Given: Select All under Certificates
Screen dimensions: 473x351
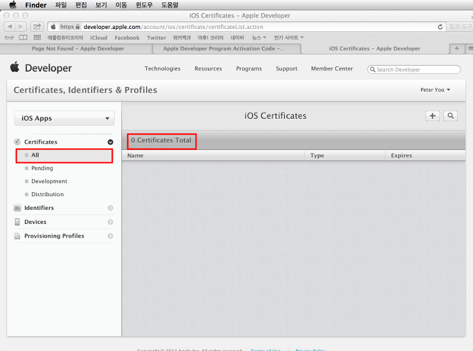Looking at the screenshot, I should (x=64, y=155).
